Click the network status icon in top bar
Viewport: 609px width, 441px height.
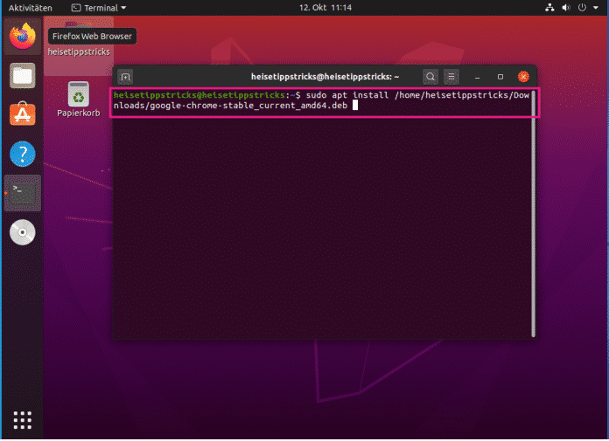click(x=549, y=8)
